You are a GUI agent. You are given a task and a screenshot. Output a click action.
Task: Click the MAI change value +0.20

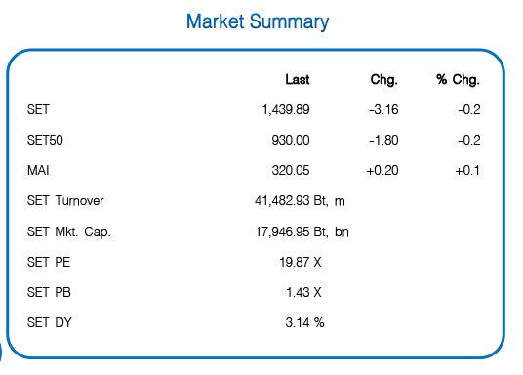click(382, 170)
